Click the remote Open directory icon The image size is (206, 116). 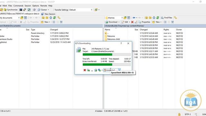tap(125, 18)
